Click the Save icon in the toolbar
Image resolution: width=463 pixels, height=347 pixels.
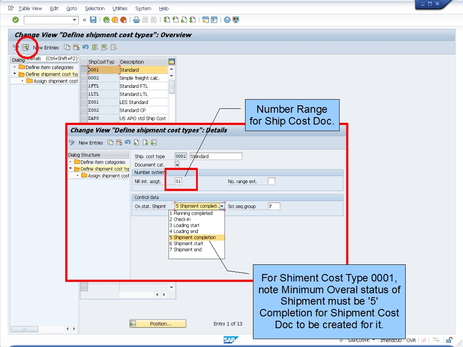(92, 19)
